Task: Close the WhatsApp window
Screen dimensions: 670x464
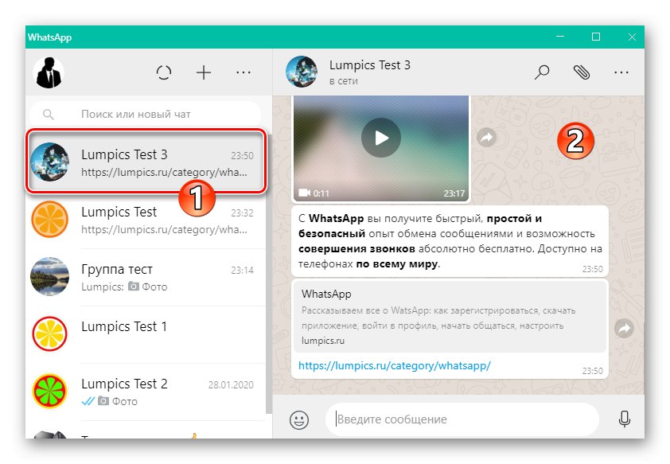Action: point(632,37)
